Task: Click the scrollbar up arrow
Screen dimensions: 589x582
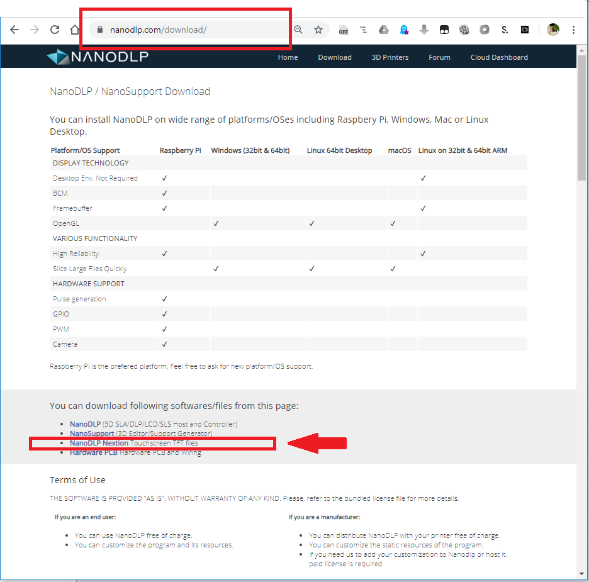Action: pyautogui.click(x=581, y=50)
